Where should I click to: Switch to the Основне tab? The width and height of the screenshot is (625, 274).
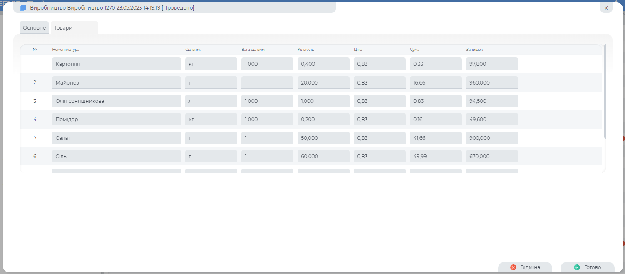click(x=34, y=27)
